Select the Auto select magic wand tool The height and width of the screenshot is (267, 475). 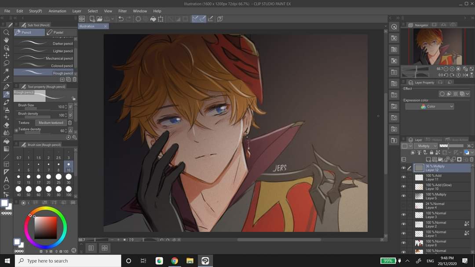[x=6, y=70]
